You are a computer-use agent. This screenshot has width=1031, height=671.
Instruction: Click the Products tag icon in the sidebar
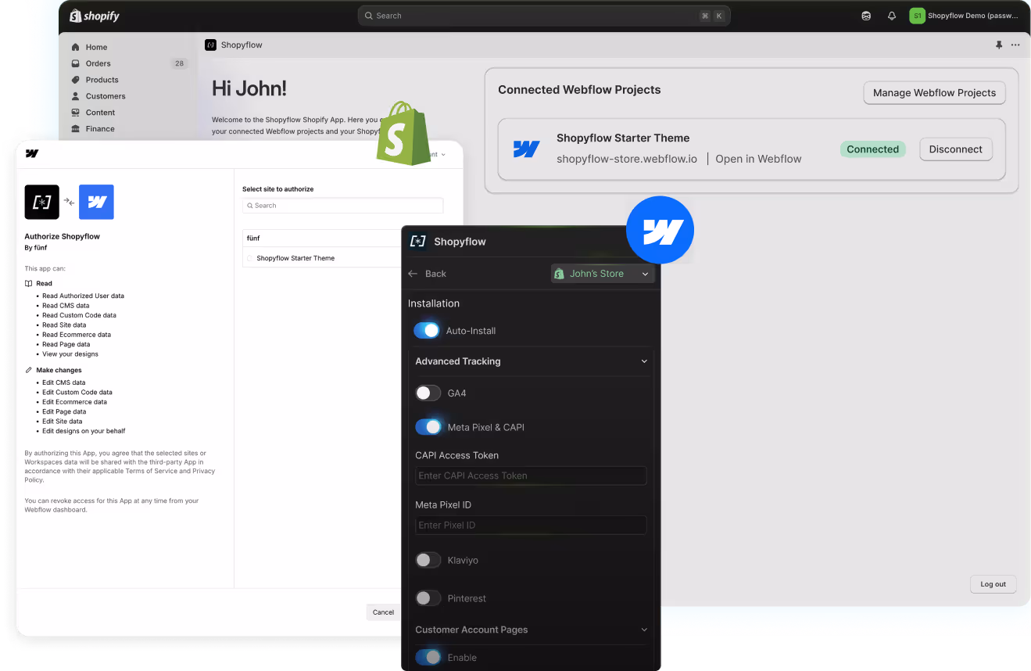point(75,80)
